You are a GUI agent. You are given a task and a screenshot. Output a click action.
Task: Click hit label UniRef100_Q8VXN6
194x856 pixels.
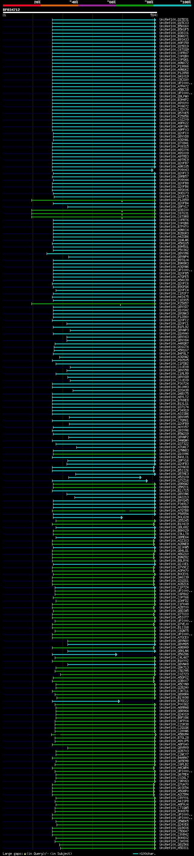174,494
